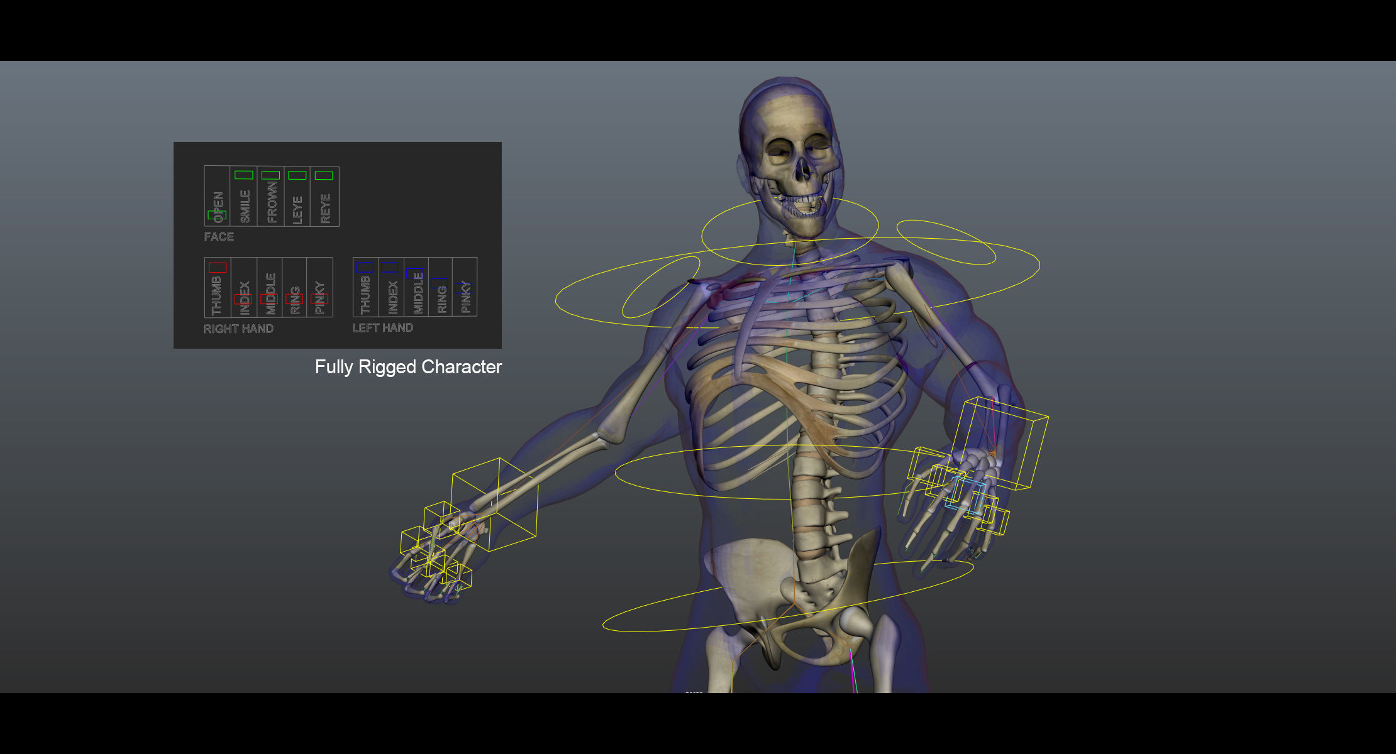The width and height of the screenshot is (1396, 754).
Task: Select the red INDEX handle in RIGHT HAND
Action: 243,299
